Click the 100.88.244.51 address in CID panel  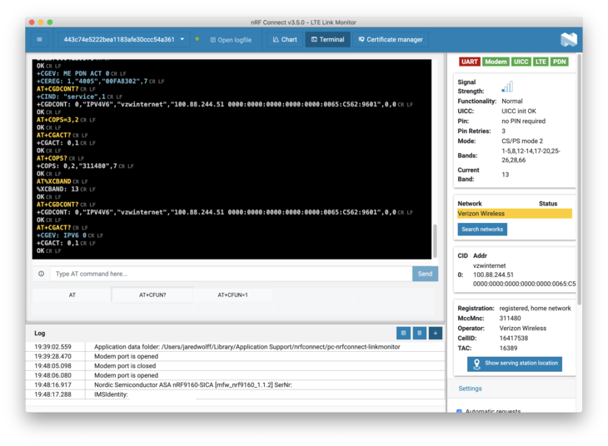coord(493,275)
